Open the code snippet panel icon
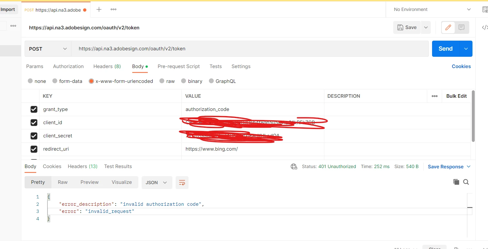The width and height of the screenshot is (488, 249). (485, 27)
